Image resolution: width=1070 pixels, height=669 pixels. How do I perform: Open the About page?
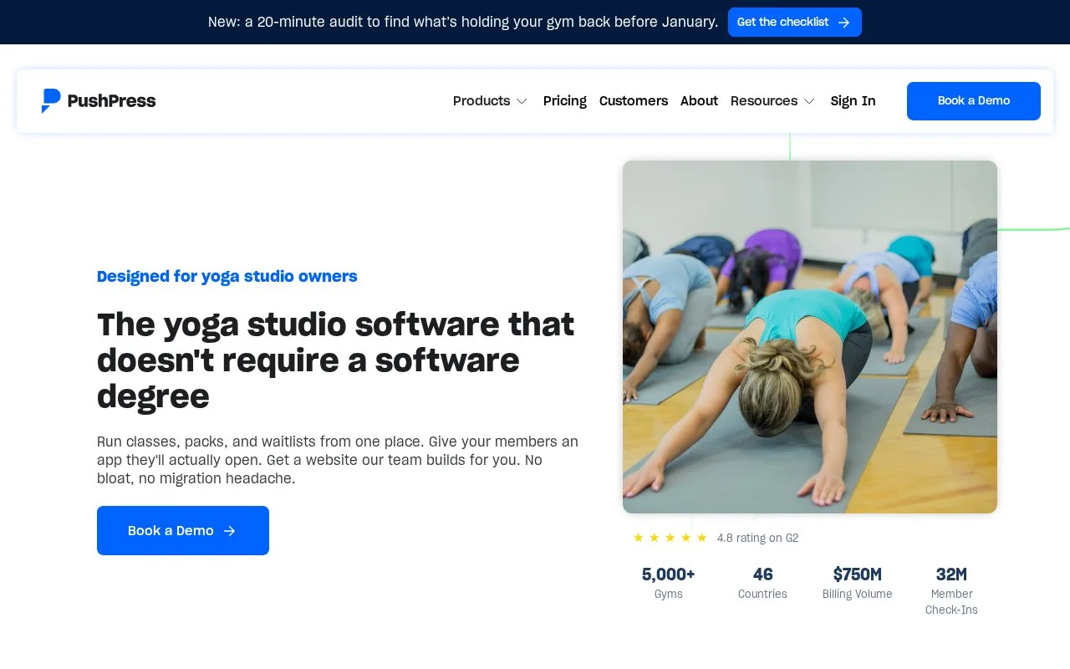click(x=699, y=101)
